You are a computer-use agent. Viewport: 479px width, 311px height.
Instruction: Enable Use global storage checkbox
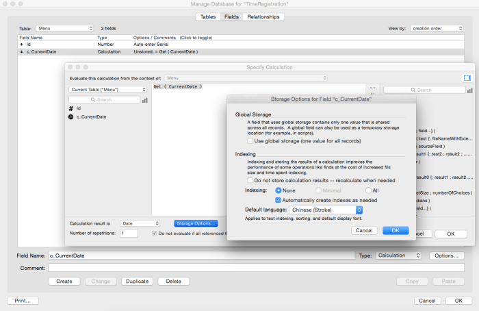(x=251, y=140)
